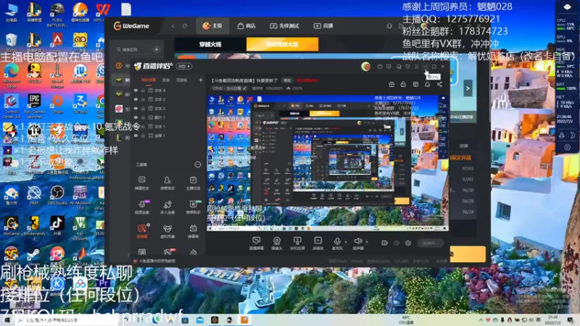Viewport: 580px width, 326px height.
Task: Click the unlock padlock icon above preview
Action: pyautogui.click(x=403, y=84)
